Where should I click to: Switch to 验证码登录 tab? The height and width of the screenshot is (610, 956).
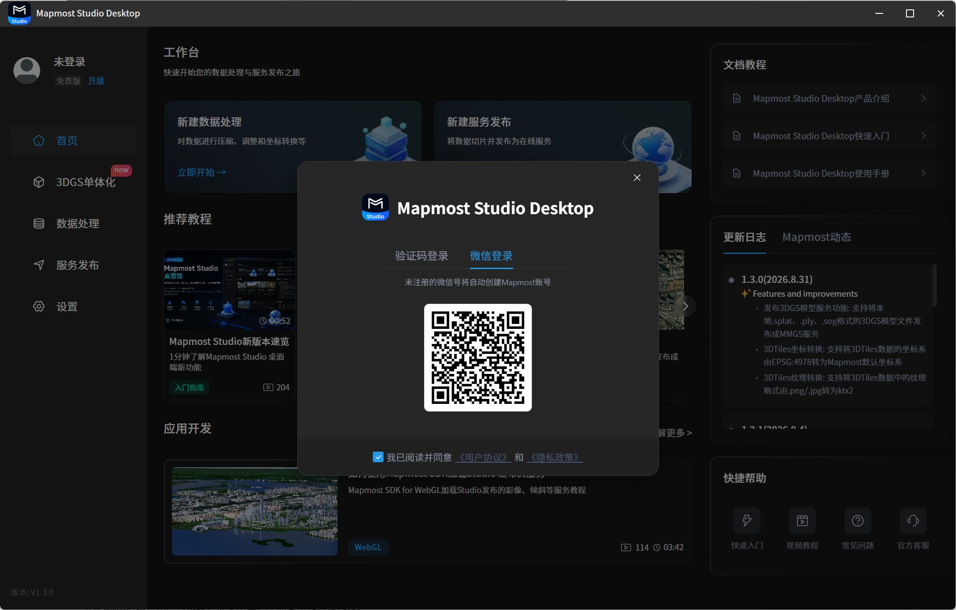[422, 256]
